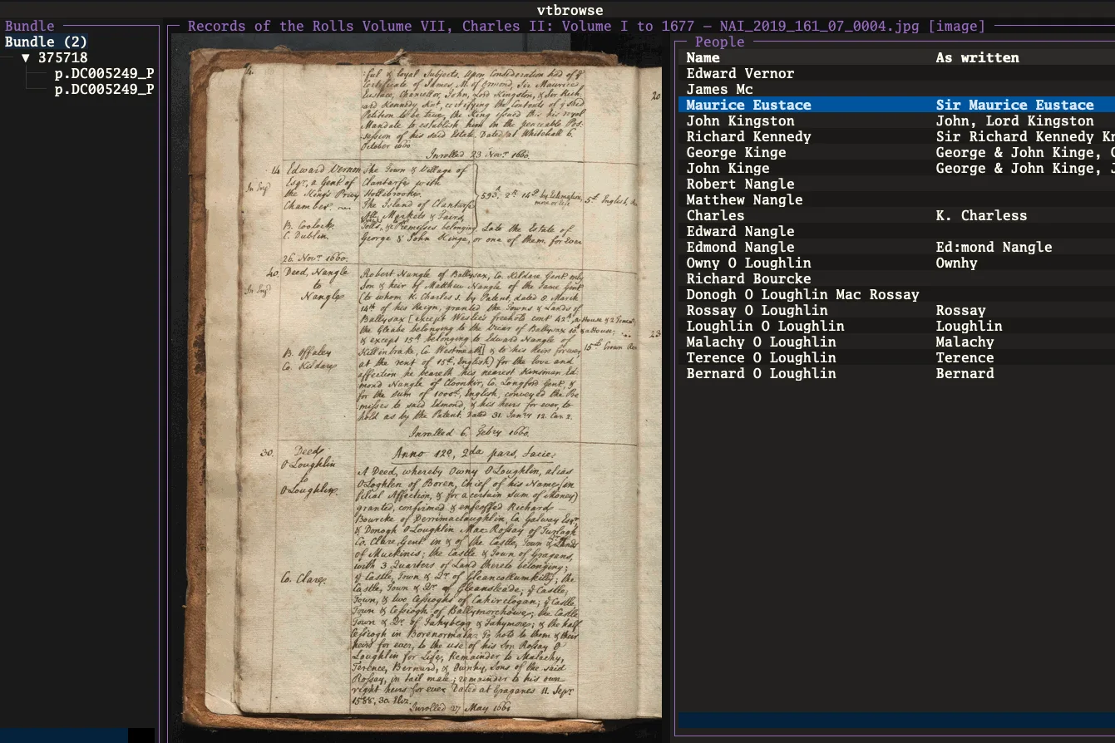Click the Bundle panel title
This screenshot has width=1115, height=743.
29,26
